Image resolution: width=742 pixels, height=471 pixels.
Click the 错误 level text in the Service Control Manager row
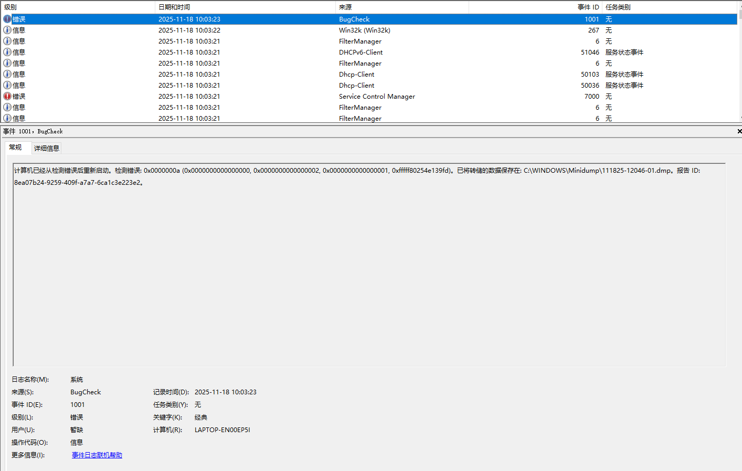click(x=19, y=96)
